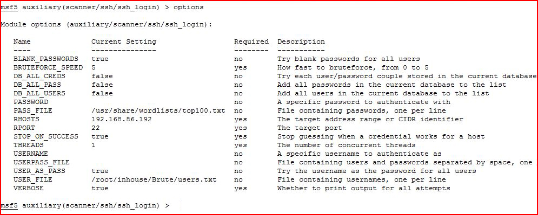538x215 pixels.
Task: Select the USERPASS_FILE option name
Action: tap(42, 162)
